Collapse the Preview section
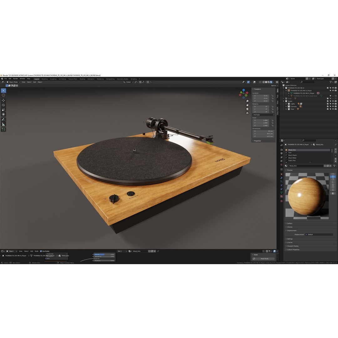This screenshot has height=338, width=338. click(x=289, y=170)
